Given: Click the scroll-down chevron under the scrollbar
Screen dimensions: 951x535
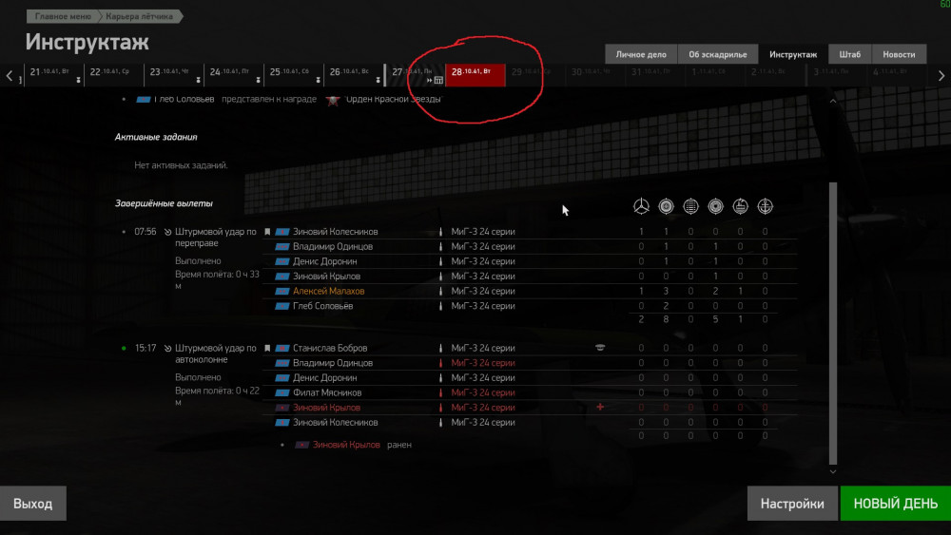Looking at the screenshot, I should pos(833,471).
